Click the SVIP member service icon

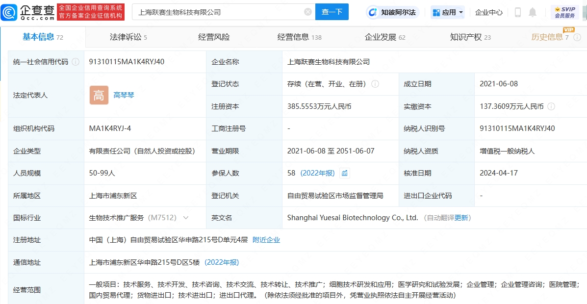tap(564, 12)
